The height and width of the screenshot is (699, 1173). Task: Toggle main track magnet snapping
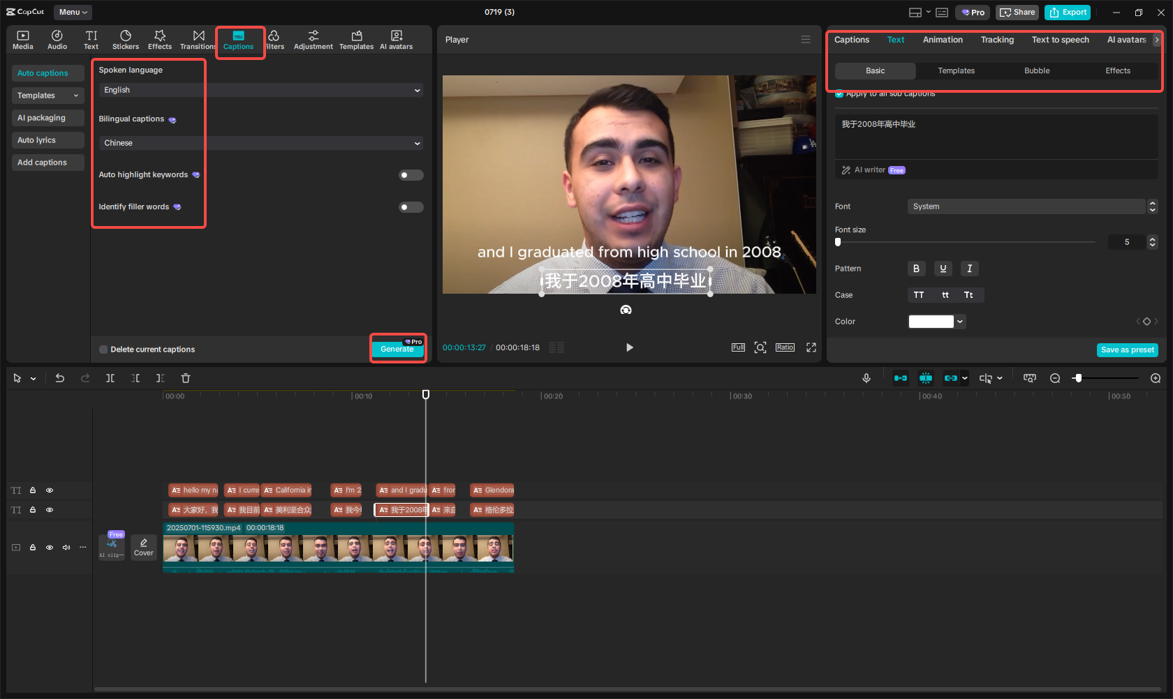point(901,378)
